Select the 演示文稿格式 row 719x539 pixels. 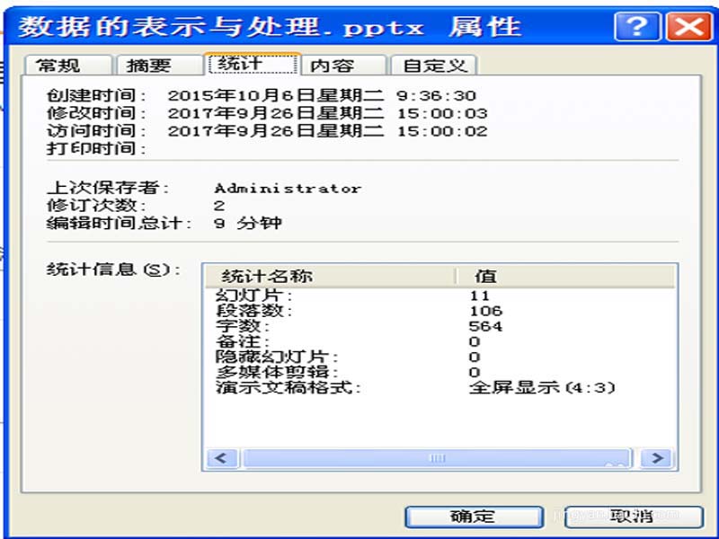coord(439,388)
